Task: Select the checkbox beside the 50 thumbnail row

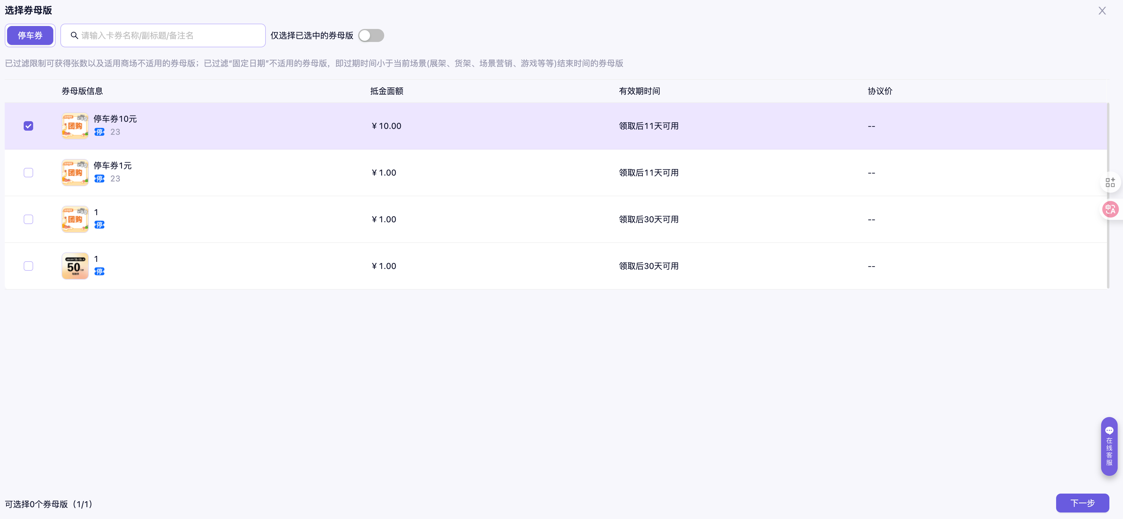Action: point(28,266)
